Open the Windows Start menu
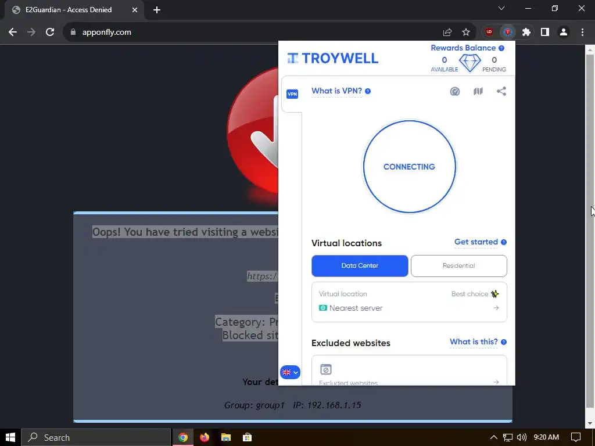595x446 pixels. point(10,437)
